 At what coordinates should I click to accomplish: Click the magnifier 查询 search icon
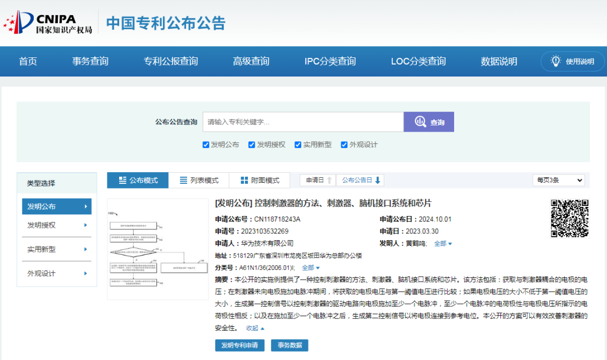(x=420, y=122)
